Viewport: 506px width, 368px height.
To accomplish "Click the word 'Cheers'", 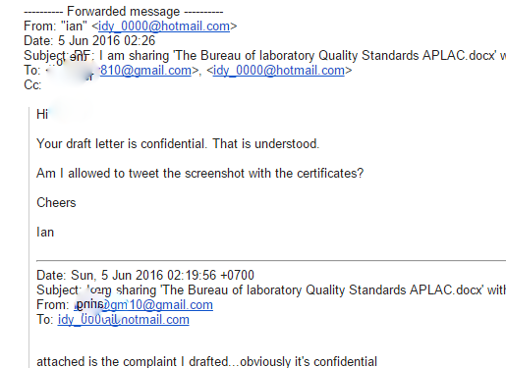I will click(x=56, y=203).
